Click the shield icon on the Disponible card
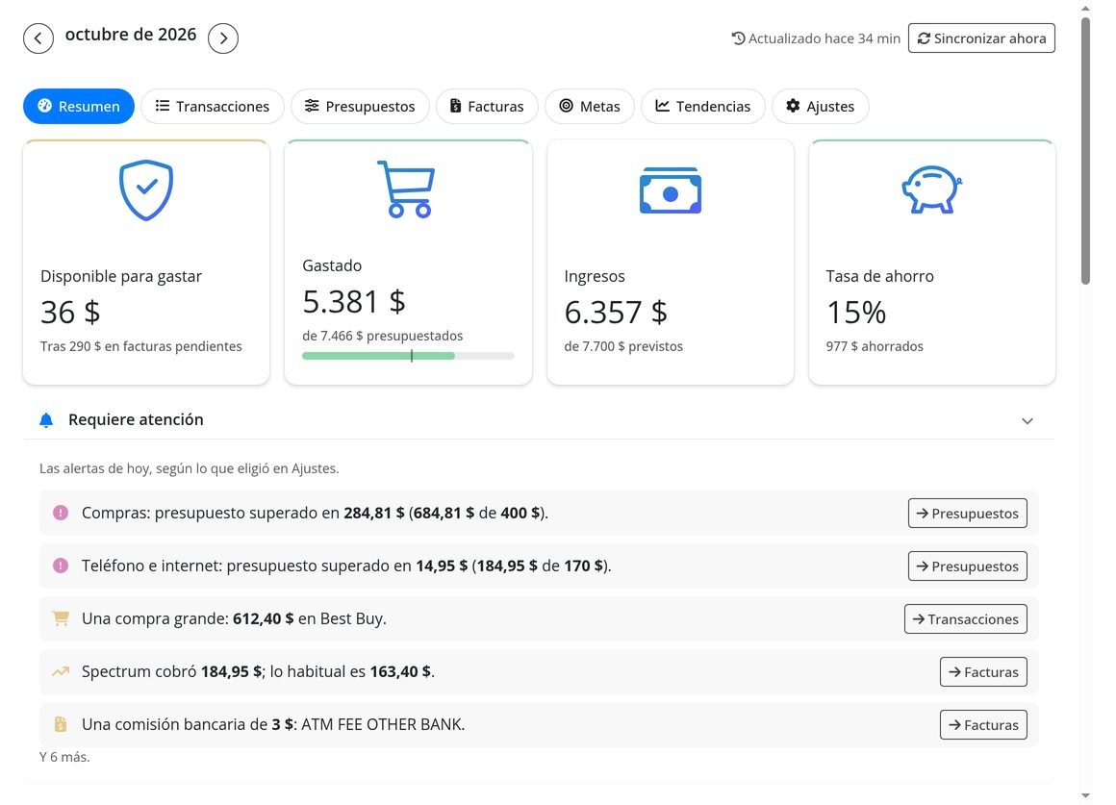The image size is (1116, 805). (x=146, y=190)
